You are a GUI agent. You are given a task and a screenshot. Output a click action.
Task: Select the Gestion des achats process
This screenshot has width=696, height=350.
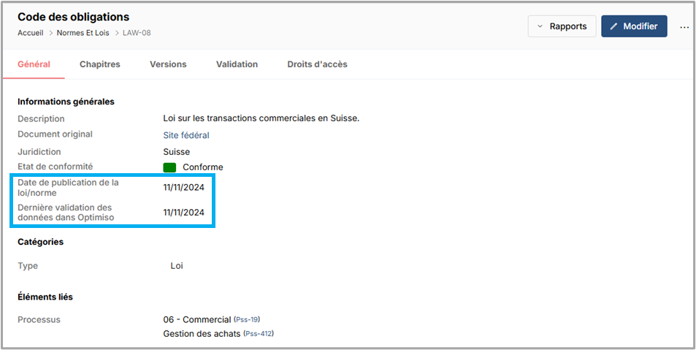tap(201, 334)
